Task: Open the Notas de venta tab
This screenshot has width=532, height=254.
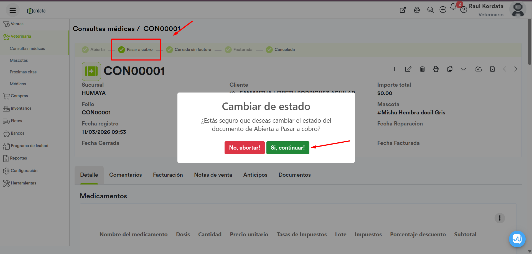Action: tap(213, 175)
